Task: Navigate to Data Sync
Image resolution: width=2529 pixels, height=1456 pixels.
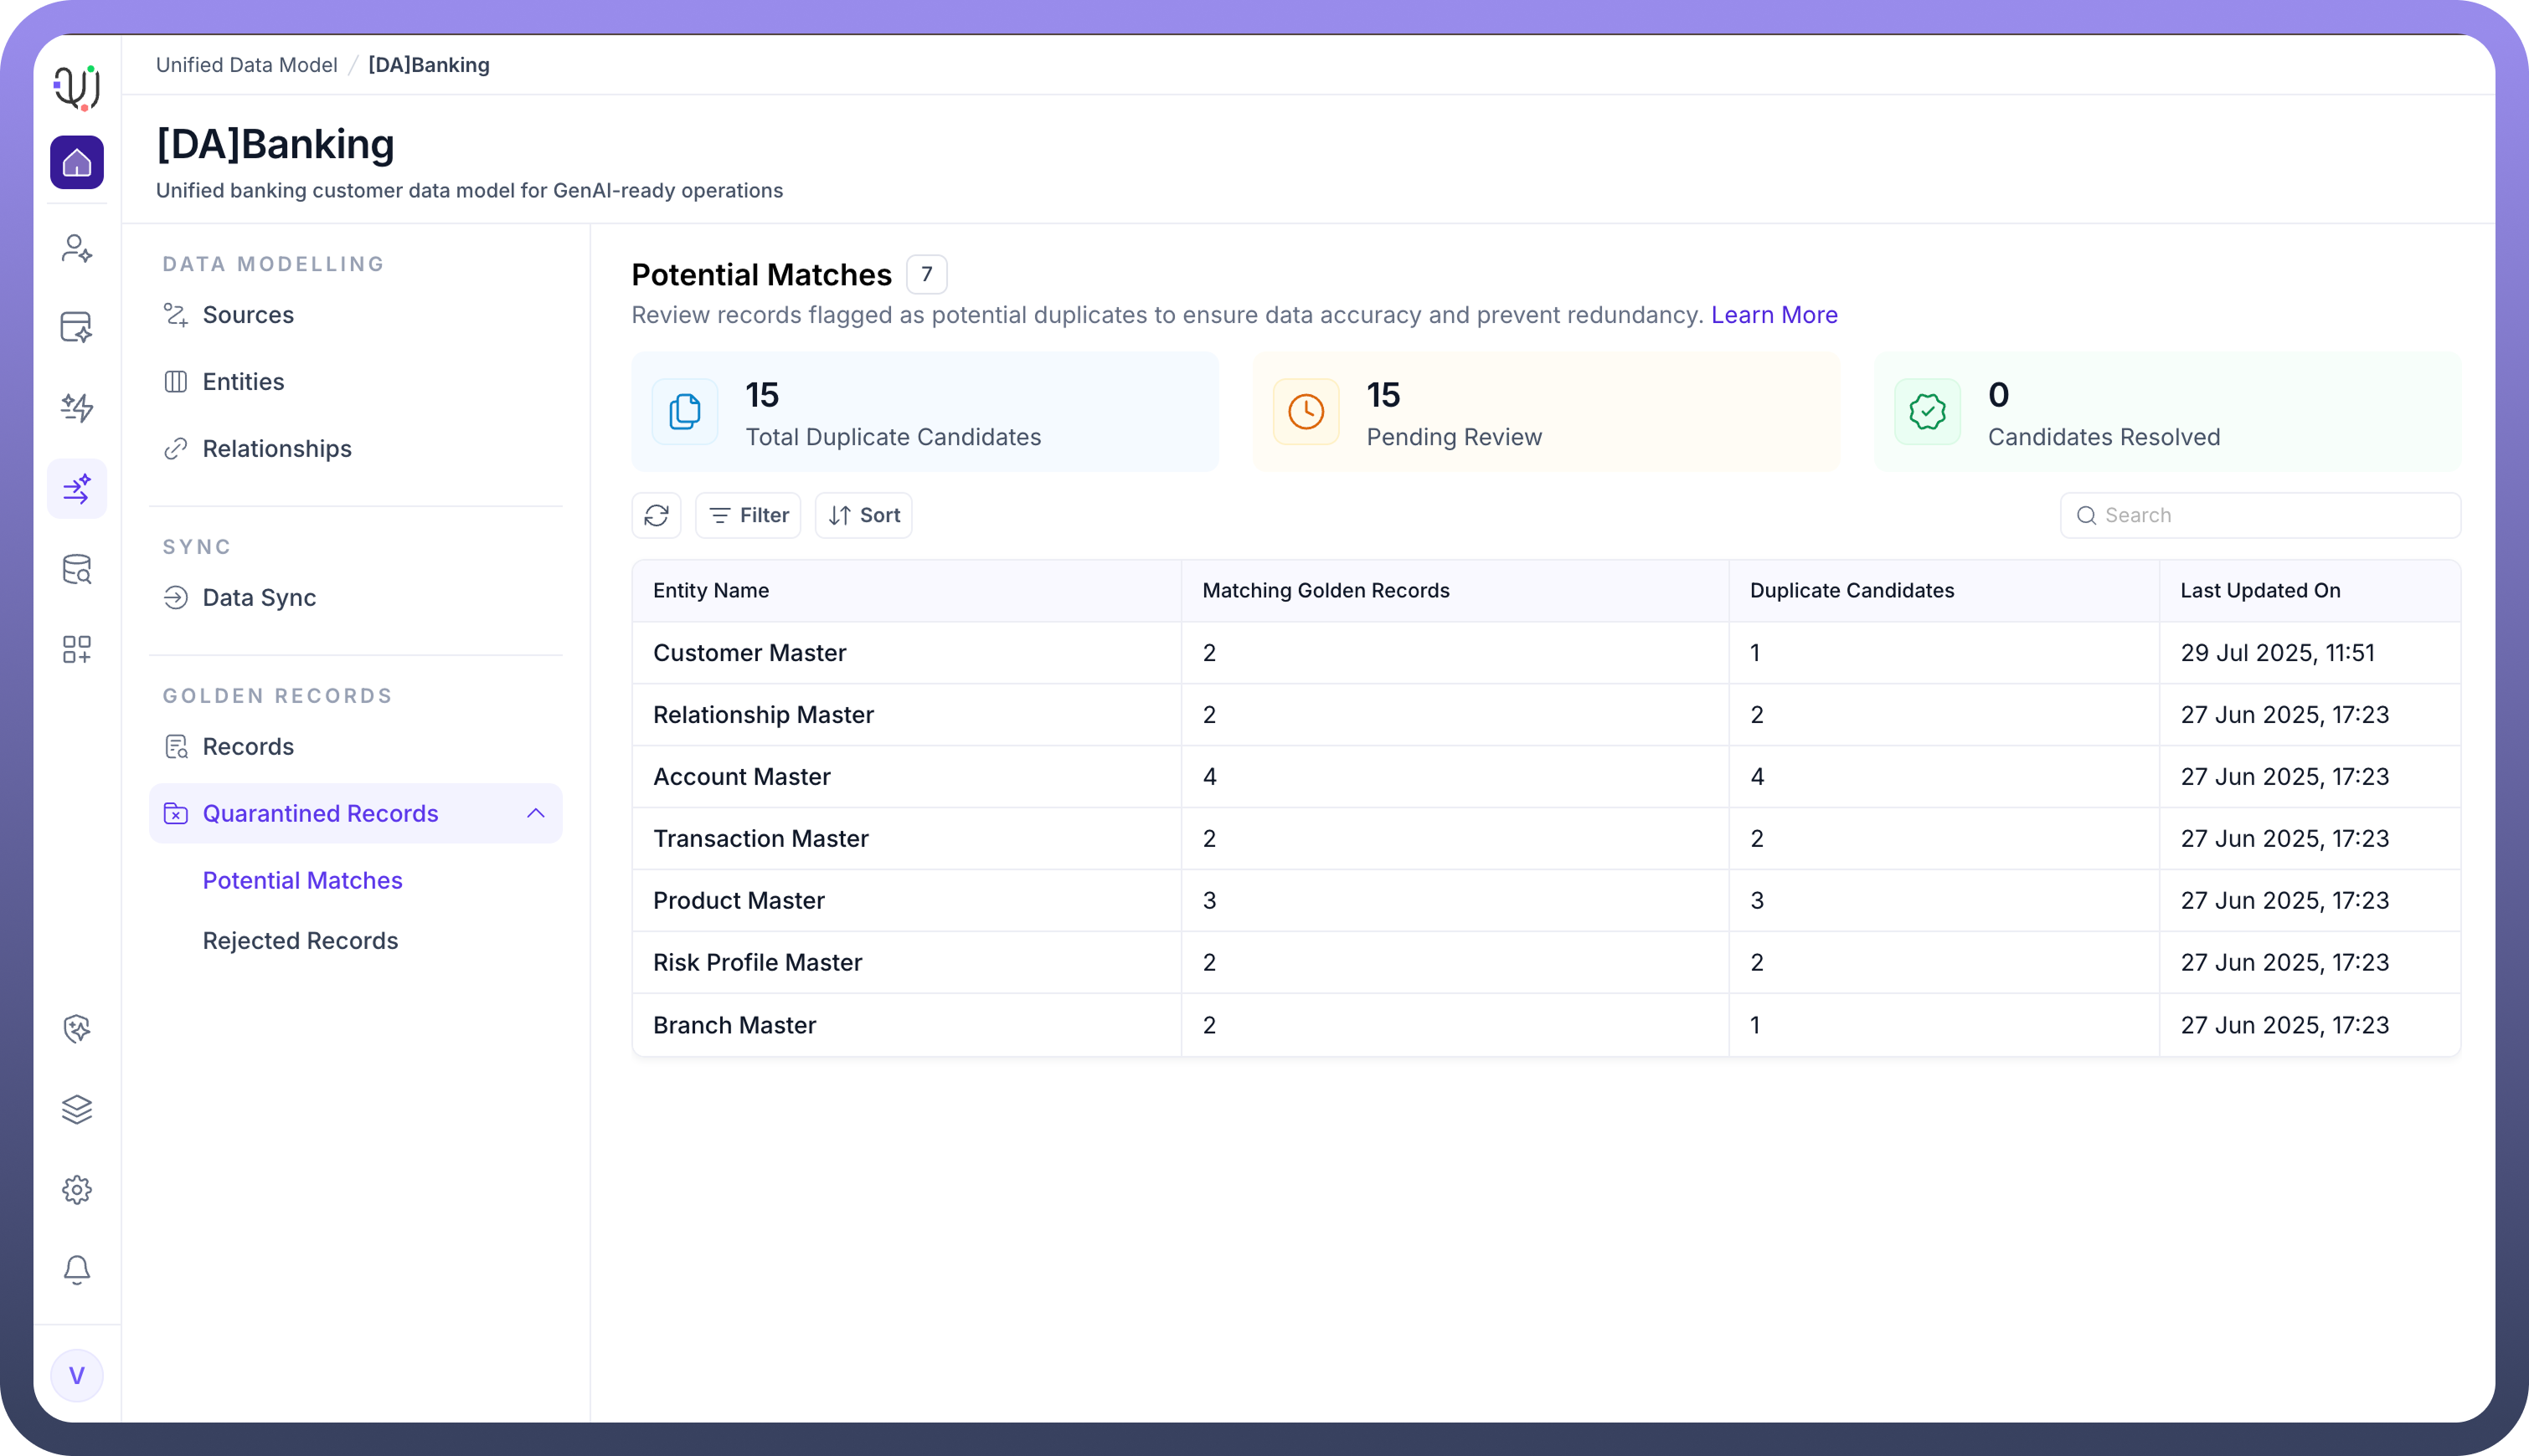Action: [x=260, y=598]
